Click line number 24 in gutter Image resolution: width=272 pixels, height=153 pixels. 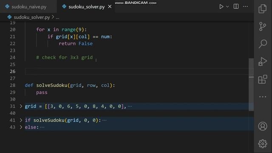12,57
